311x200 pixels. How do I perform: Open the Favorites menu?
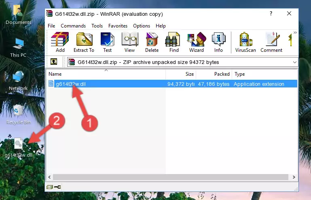118,26
